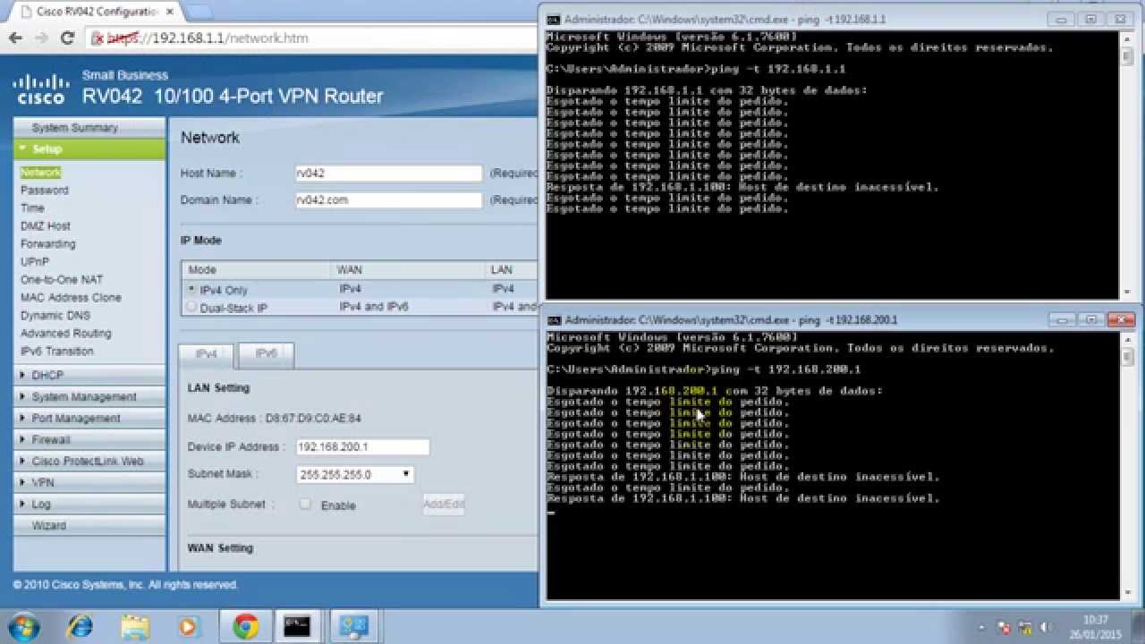Show hidden system tray icons
The image size is (1145, 644).
click(982, 628)
